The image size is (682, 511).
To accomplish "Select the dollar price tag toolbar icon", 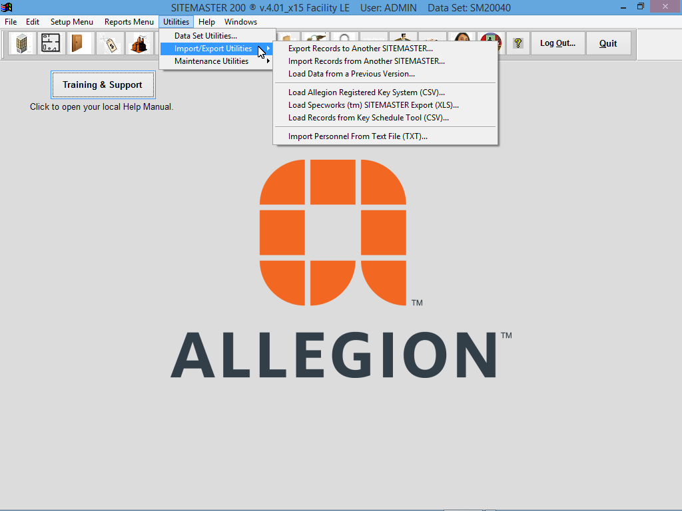I will click(x=110, y=43).
